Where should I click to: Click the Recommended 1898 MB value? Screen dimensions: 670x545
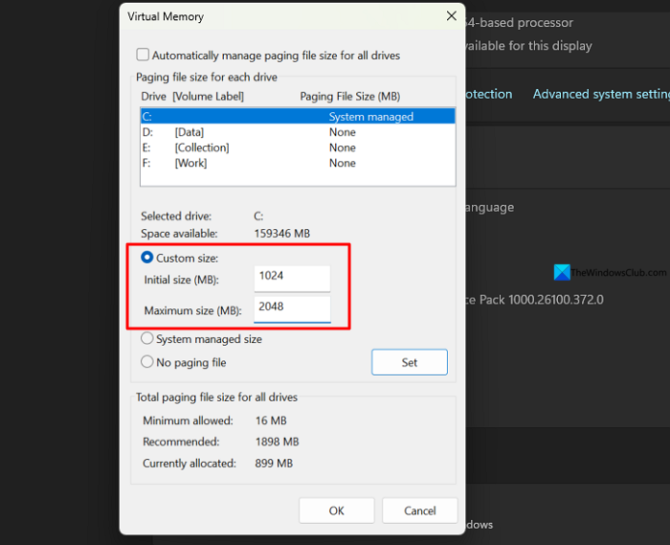point(277,442)
